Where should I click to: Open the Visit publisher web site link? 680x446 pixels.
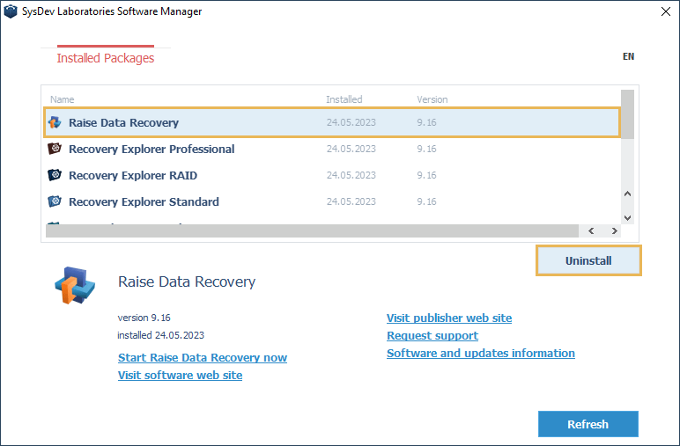pyautogui.click(x=449, y=318)
